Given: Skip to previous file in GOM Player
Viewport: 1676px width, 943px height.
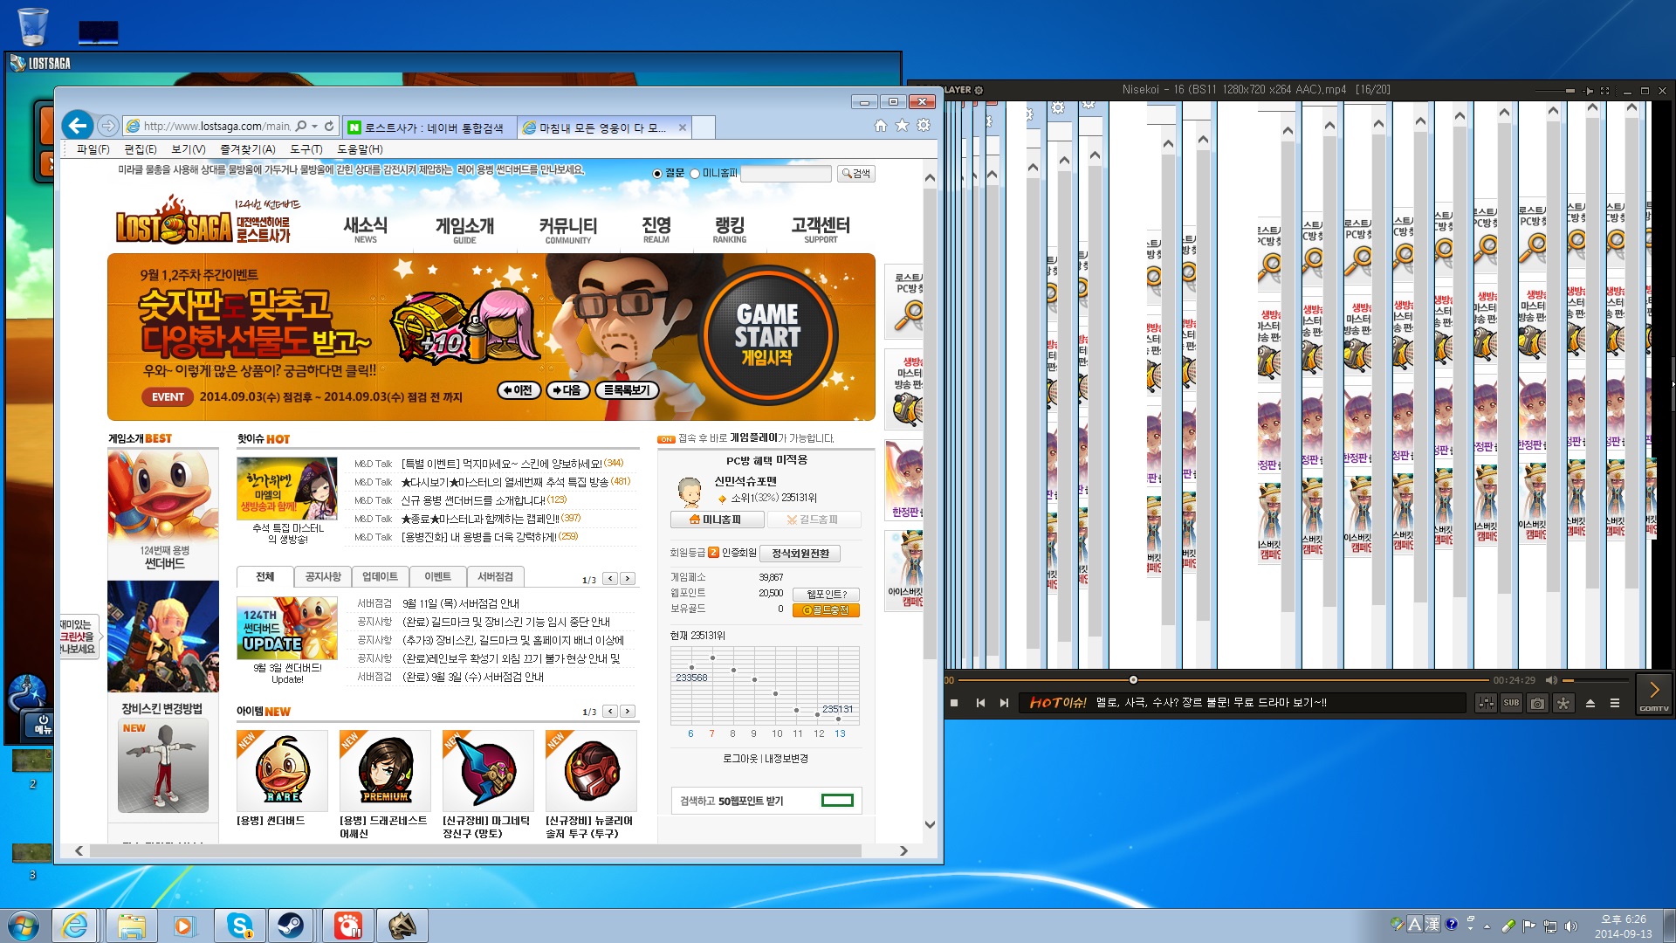Looking at the screenshot, I should coord(980,703).
